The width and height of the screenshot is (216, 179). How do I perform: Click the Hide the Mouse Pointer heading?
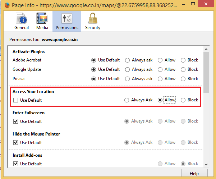36,134
